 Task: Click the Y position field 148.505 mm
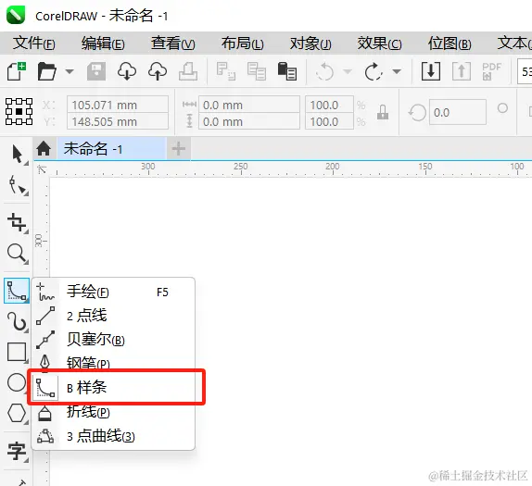(x=118, y=121)
